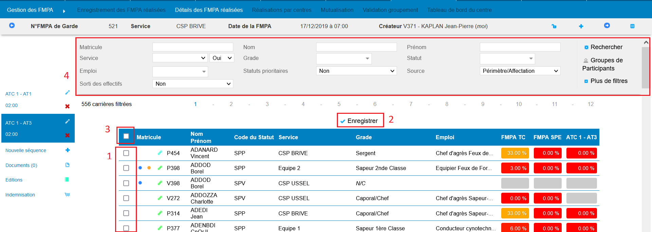Click into the Matricule input field
Image resolution: width=652 pixels, height=232 pixels.
(x=193, y=47)
